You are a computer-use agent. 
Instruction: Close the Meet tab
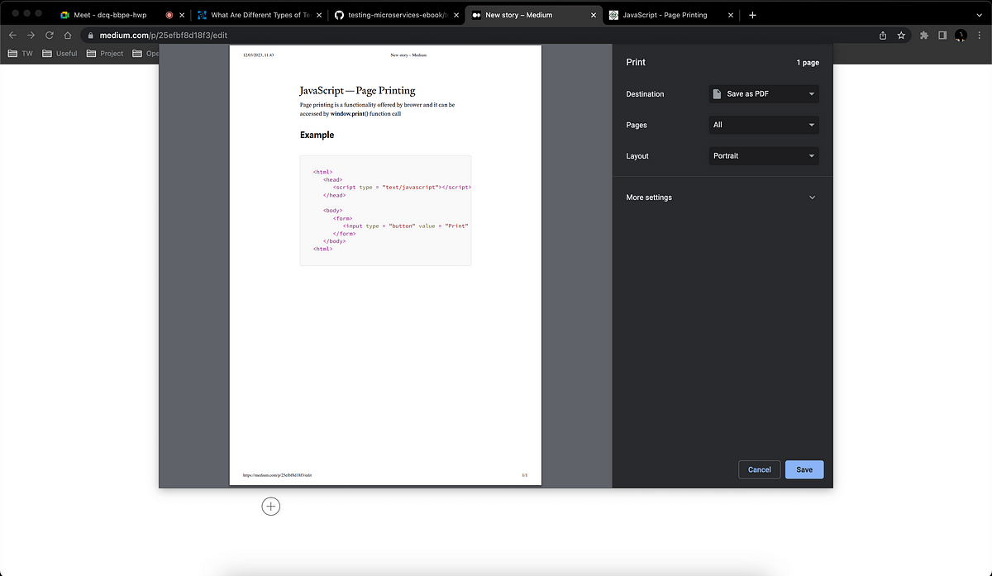[182, 15]
